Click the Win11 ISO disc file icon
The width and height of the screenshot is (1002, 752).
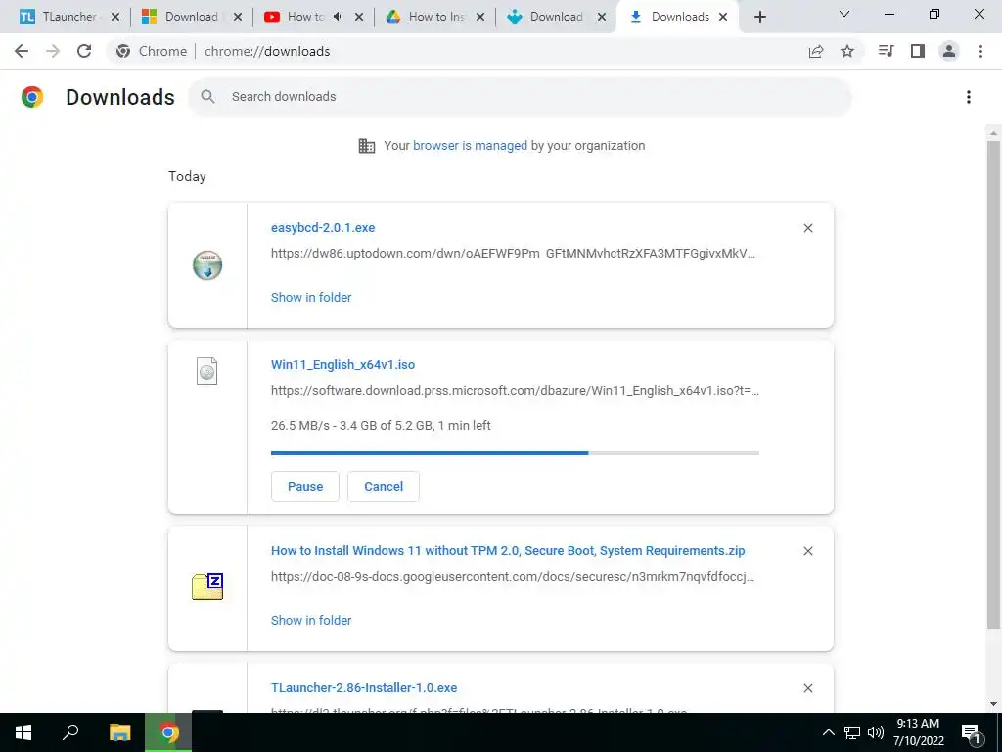coord(207,371)
